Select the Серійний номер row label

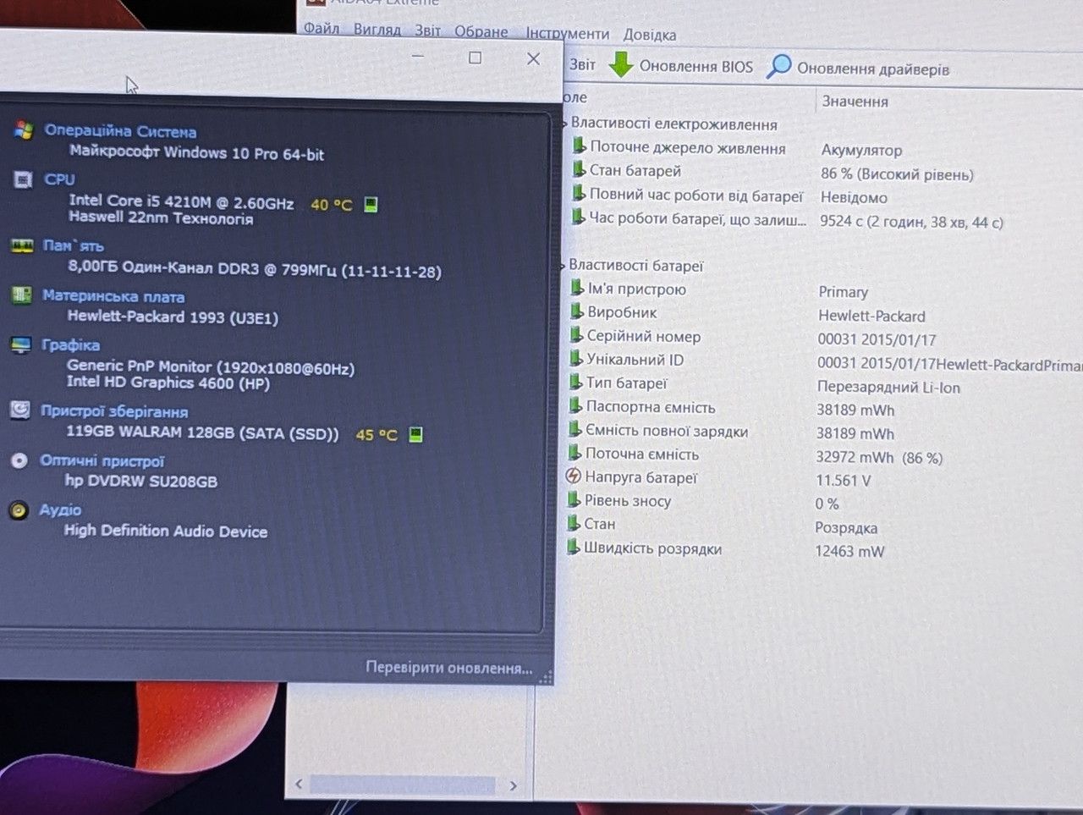pos(644,336)
